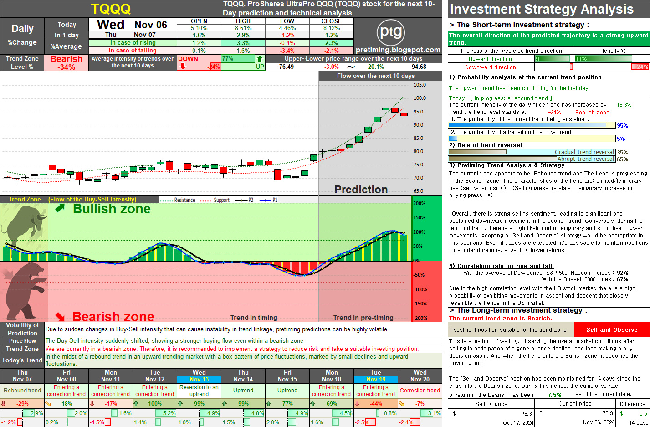Select the Investment Strategy Analysis heading
650x427 pixels.
(542, 9)
